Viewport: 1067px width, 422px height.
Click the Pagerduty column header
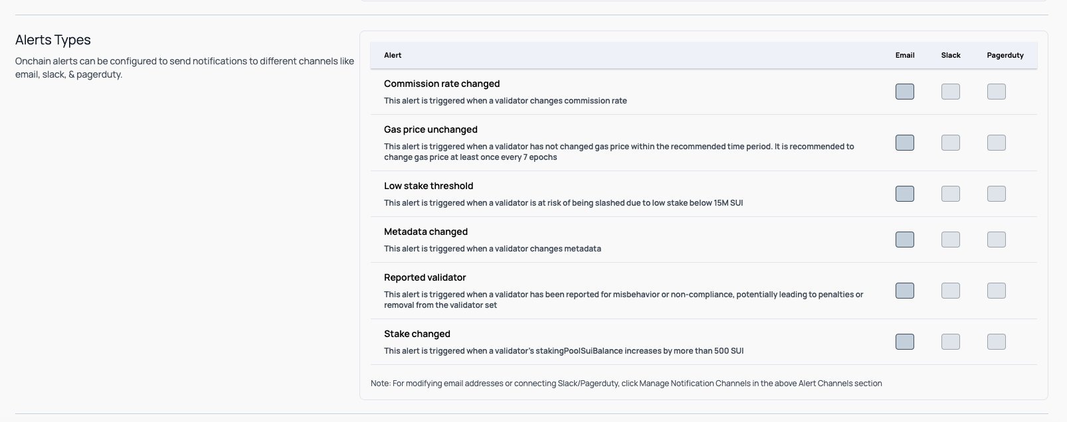tap(1005, 55)
